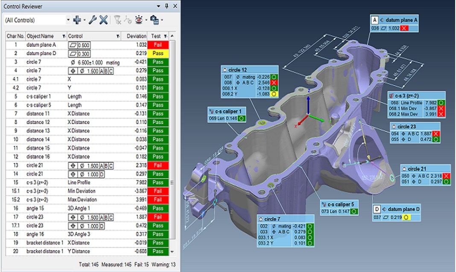Viewport: 456px width, 272px height.
Task: Click the table's scroll up arrow
Action: [172, 37]
